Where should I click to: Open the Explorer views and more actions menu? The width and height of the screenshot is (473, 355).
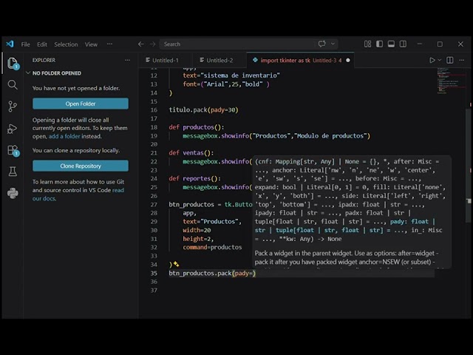click(x=127, y=60)
